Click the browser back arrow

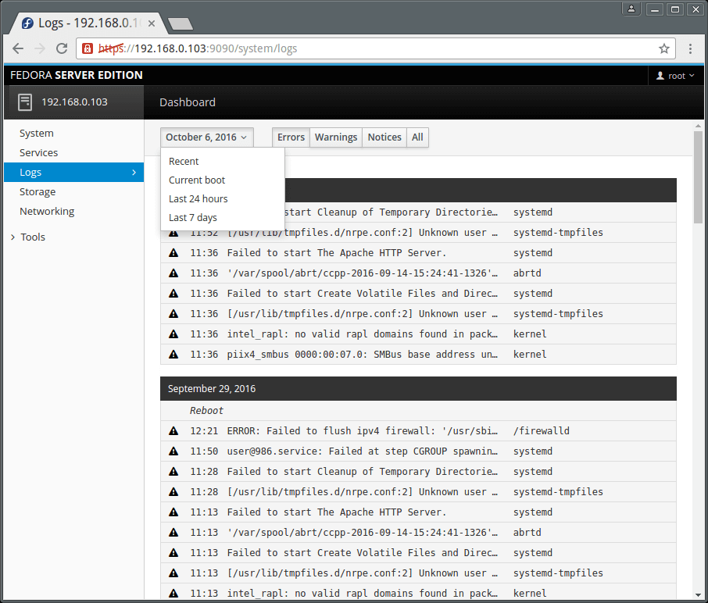pos(18,48)
